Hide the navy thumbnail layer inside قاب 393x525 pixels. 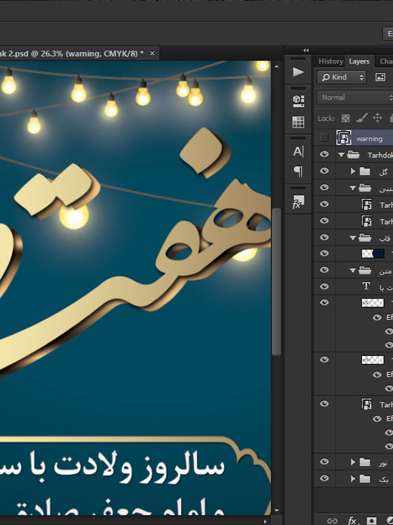coord(324,254)
